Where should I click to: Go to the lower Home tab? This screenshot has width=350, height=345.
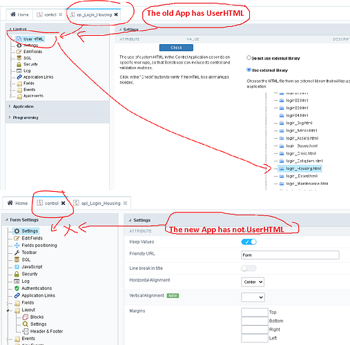pos(17,203)
